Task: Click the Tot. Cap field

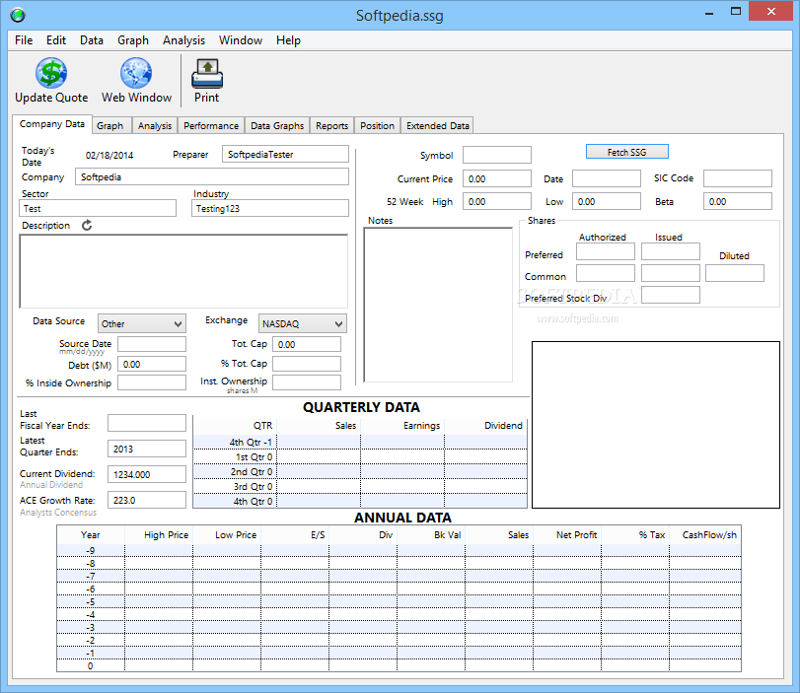Action: tap(307, 344)
